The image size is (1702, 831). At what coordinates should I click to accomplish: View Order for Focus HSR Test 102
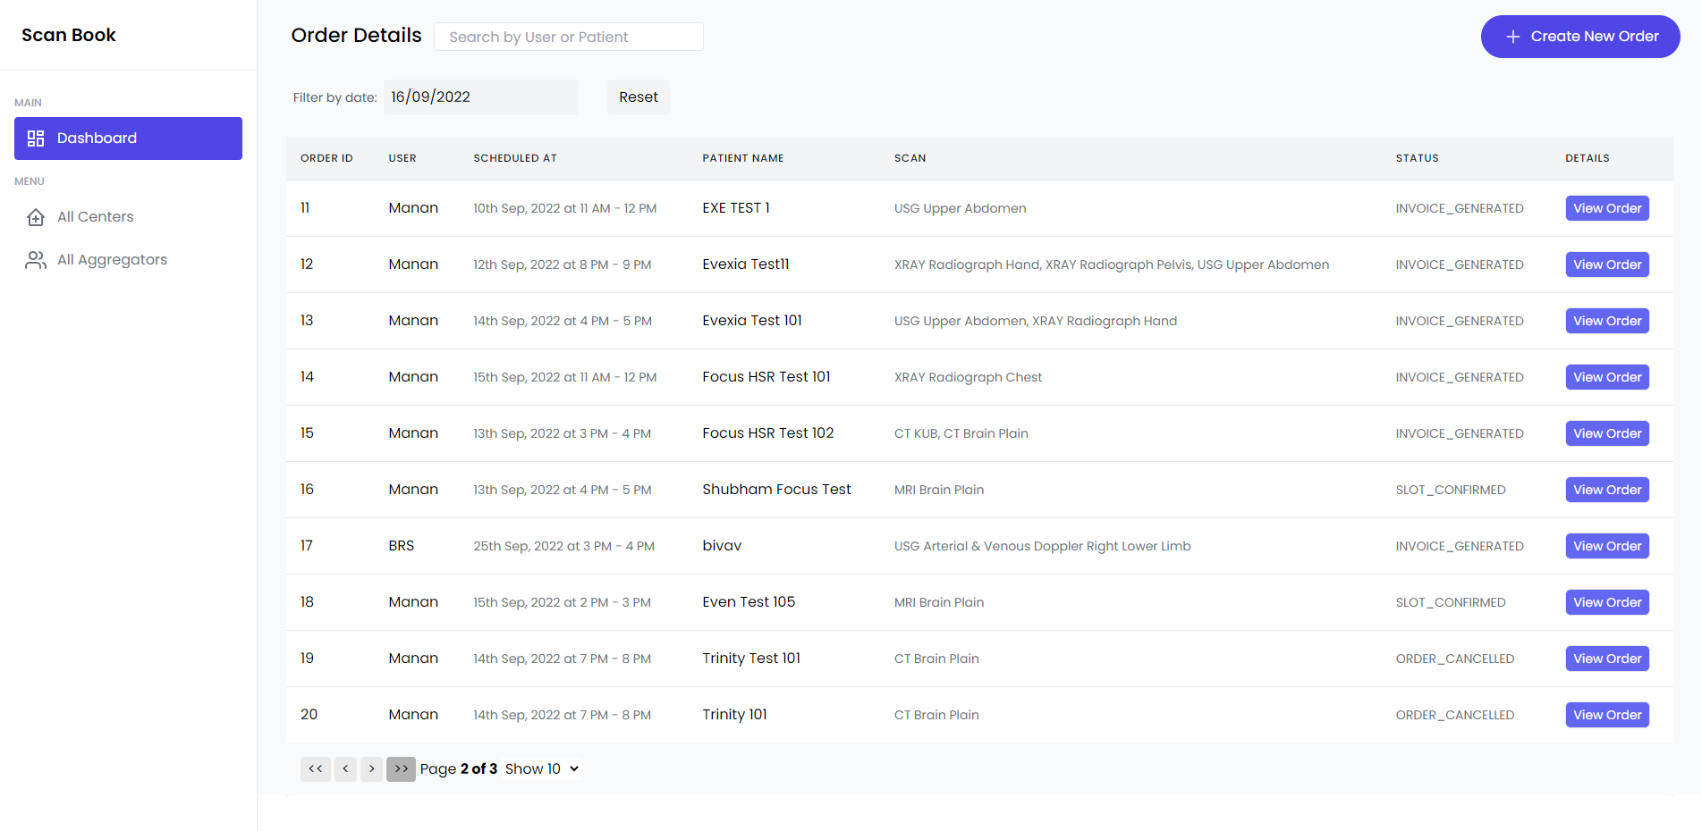click(1607, 433)
